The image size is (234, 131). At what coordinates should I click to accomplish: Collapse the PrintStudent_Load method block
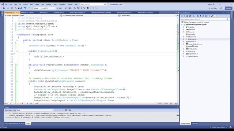pos(17,65)
